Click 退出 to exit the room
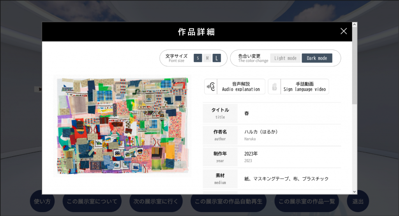 [358, 202]
